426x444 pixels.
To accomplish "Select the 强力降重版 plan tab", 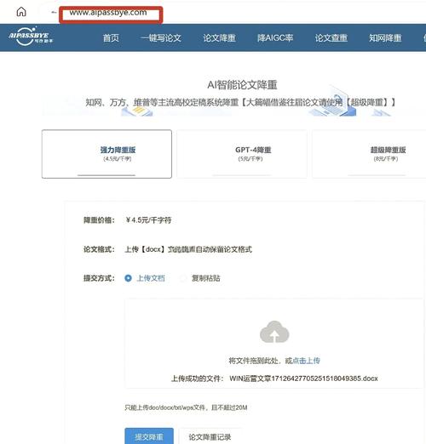I will (x=106, y=154).
